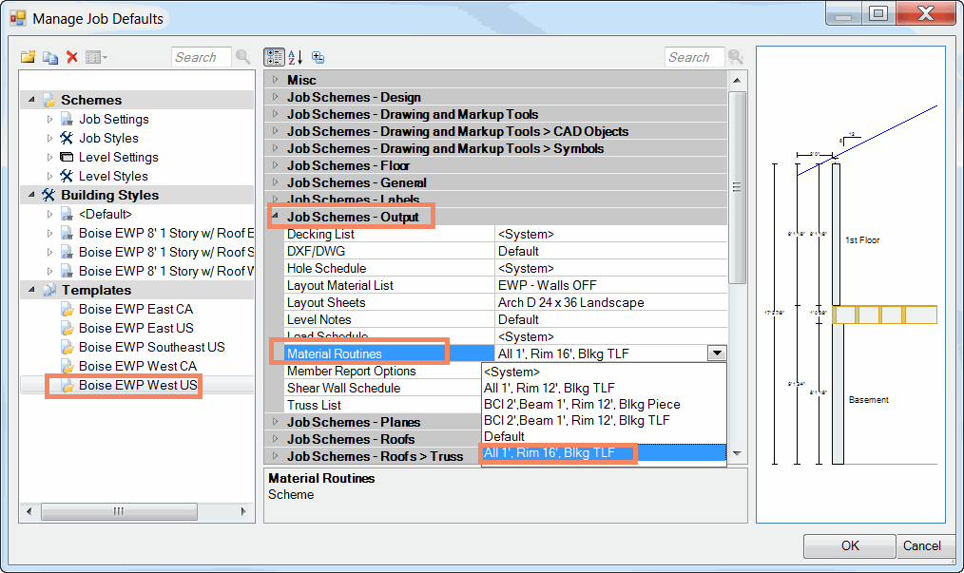The height and width of the screenshot is (573, 964).
Task: Click the Building Styles tools icon
Action: [x=48, y=195]
